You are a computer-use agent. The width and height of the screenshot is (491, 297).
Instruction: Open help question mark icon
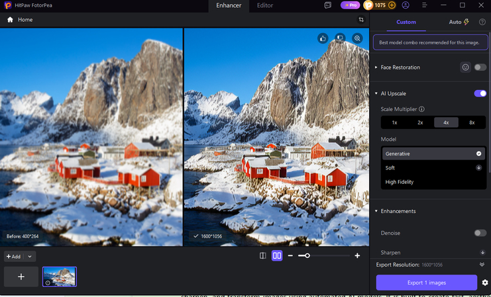click(482, 22)
